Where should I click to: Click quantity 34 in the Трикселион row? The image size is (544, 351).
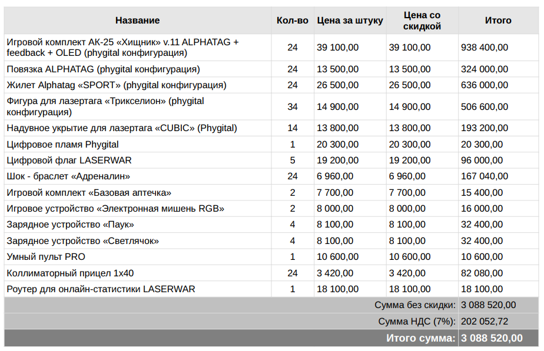(293, 107)
